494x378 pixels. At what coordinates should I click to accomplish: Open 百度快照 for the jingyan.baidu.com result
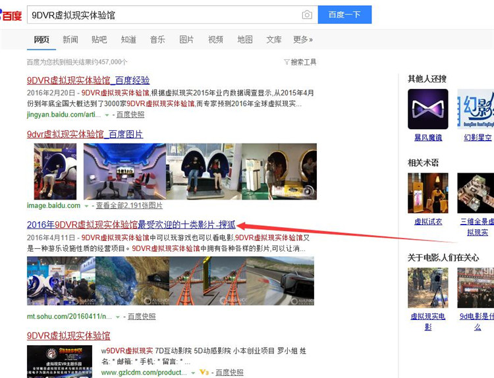pos(130,115)
